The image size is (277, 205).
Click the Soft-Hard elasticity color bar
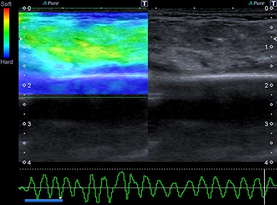point(6,32)
